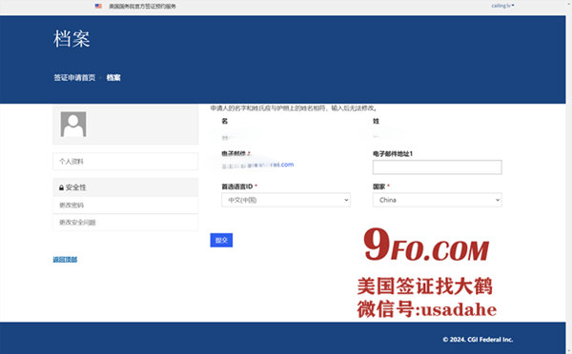Click the 美国国务院官方签证预约服务 header text

click(142, 7)
